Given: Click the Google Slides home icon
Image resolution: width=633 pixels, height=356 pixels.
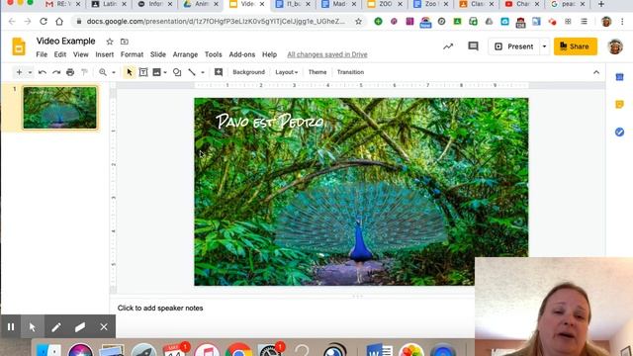Looking at the screenshot, I should point(19,46).
